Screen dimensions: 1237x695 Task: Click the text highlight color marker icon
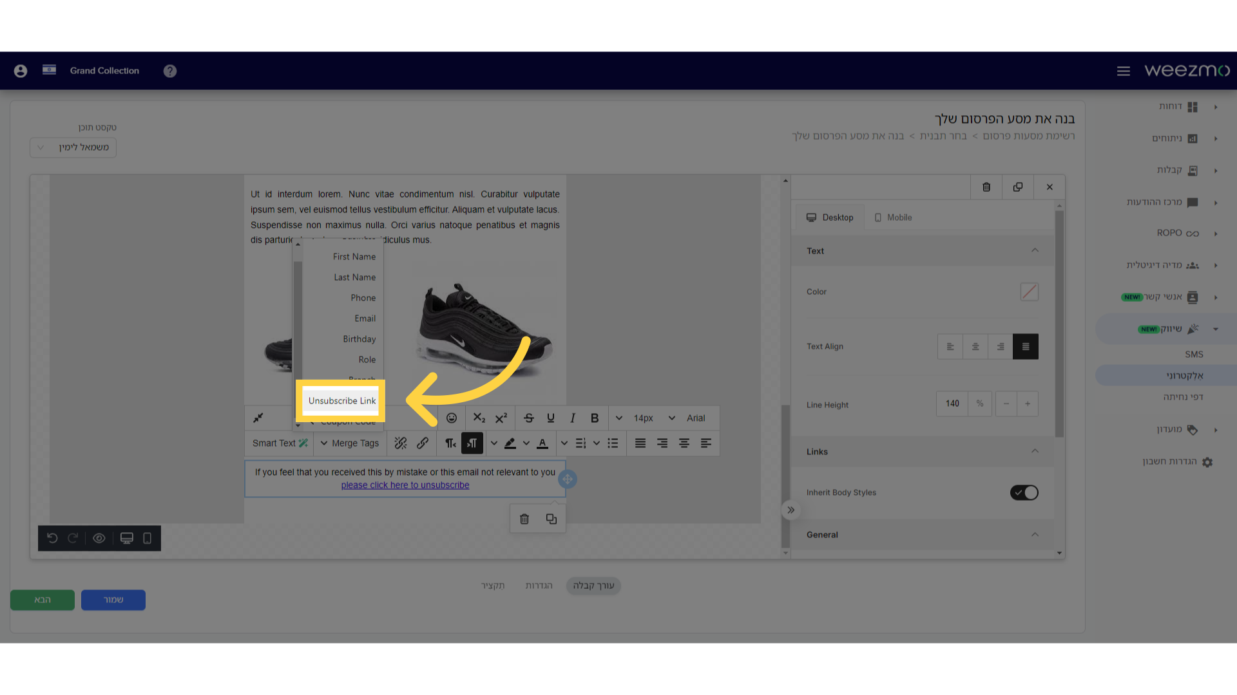[510, 443]
